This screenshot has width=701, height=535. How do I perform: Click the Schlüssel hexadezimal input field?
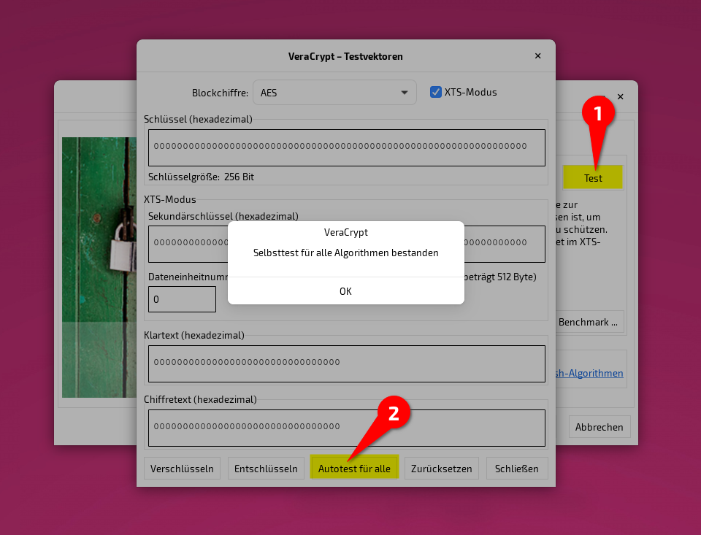coord(346,147)
